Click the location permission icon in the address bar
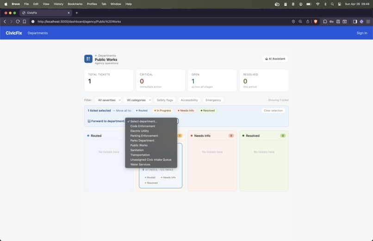The image size is (373, 241). pos(293,22)
